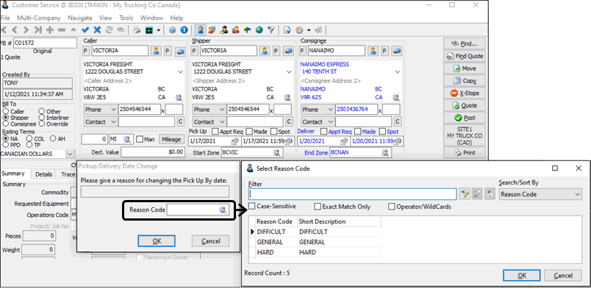
Task: Click Cancel in Pickup/Delivery Date Change dialog
Action: tap(211, 241)
